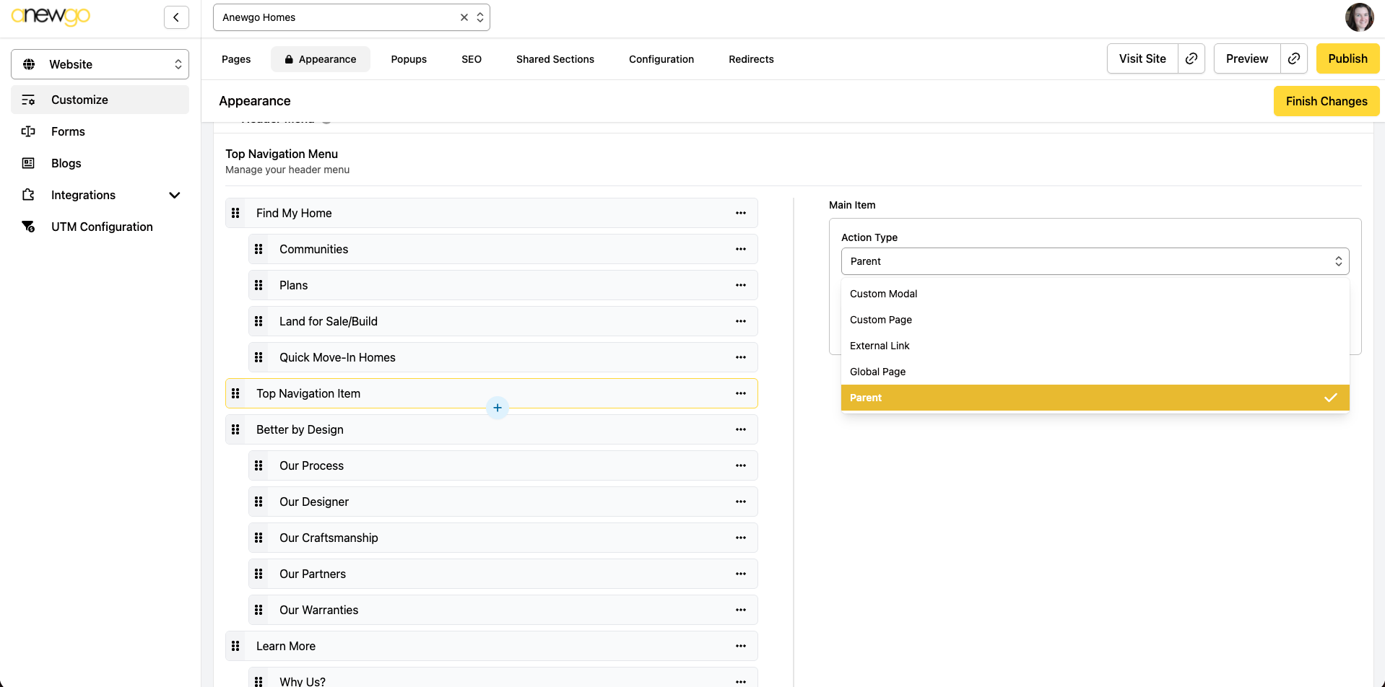Switch to the SEO tab
Screen dimensions: 1385x687
472,59
